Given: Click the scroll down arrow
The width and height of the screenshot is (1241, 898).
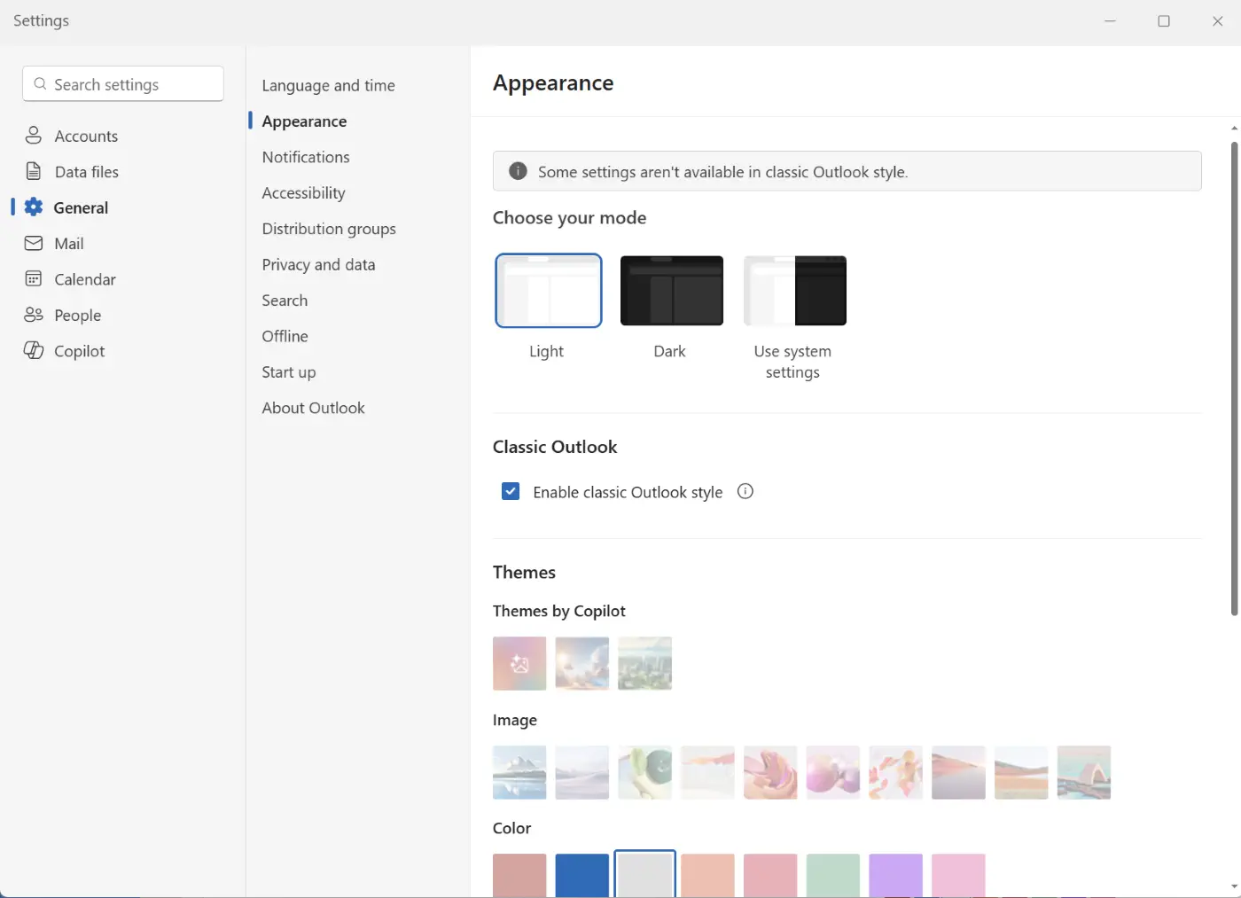Looking at the screenshot, I should click(1234, 886).
